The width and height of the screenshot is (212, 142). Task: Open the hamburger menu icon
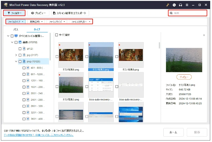pos(187,5)
